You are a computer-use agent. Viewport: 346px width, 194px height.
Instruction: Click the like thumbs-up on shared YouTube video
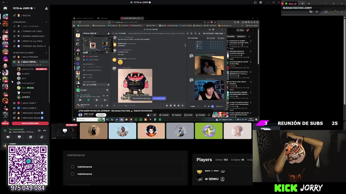pos(149,115)
